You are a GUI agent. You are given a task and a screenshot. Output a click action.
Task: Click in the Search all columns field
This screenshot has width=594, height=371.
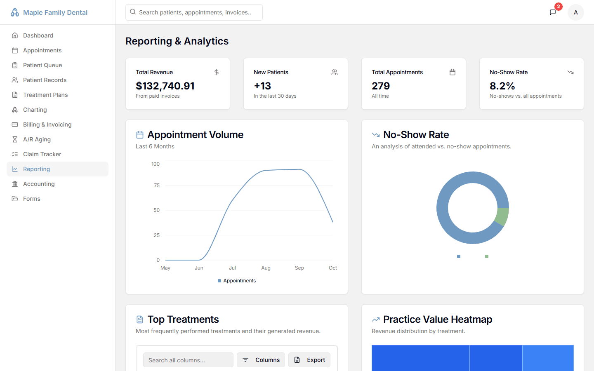click(188, 360)
